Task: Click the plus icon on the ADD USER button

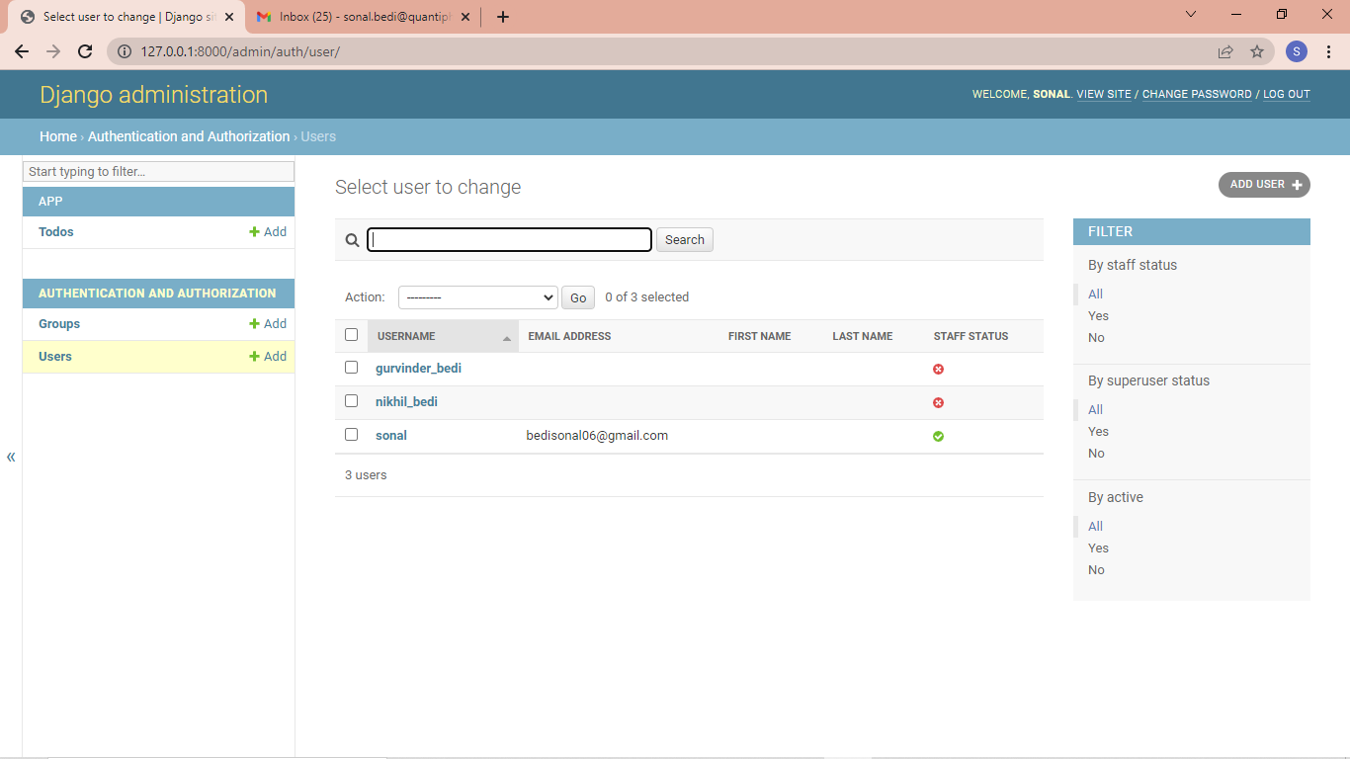Action: (1295, 184)
